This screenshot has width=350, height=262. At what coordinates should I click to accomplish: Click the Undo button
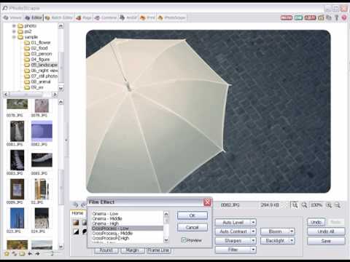click(316, 222)
